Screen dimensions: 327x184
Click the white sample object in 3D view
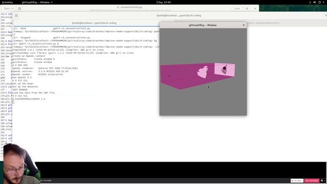(x=202, y=72)
